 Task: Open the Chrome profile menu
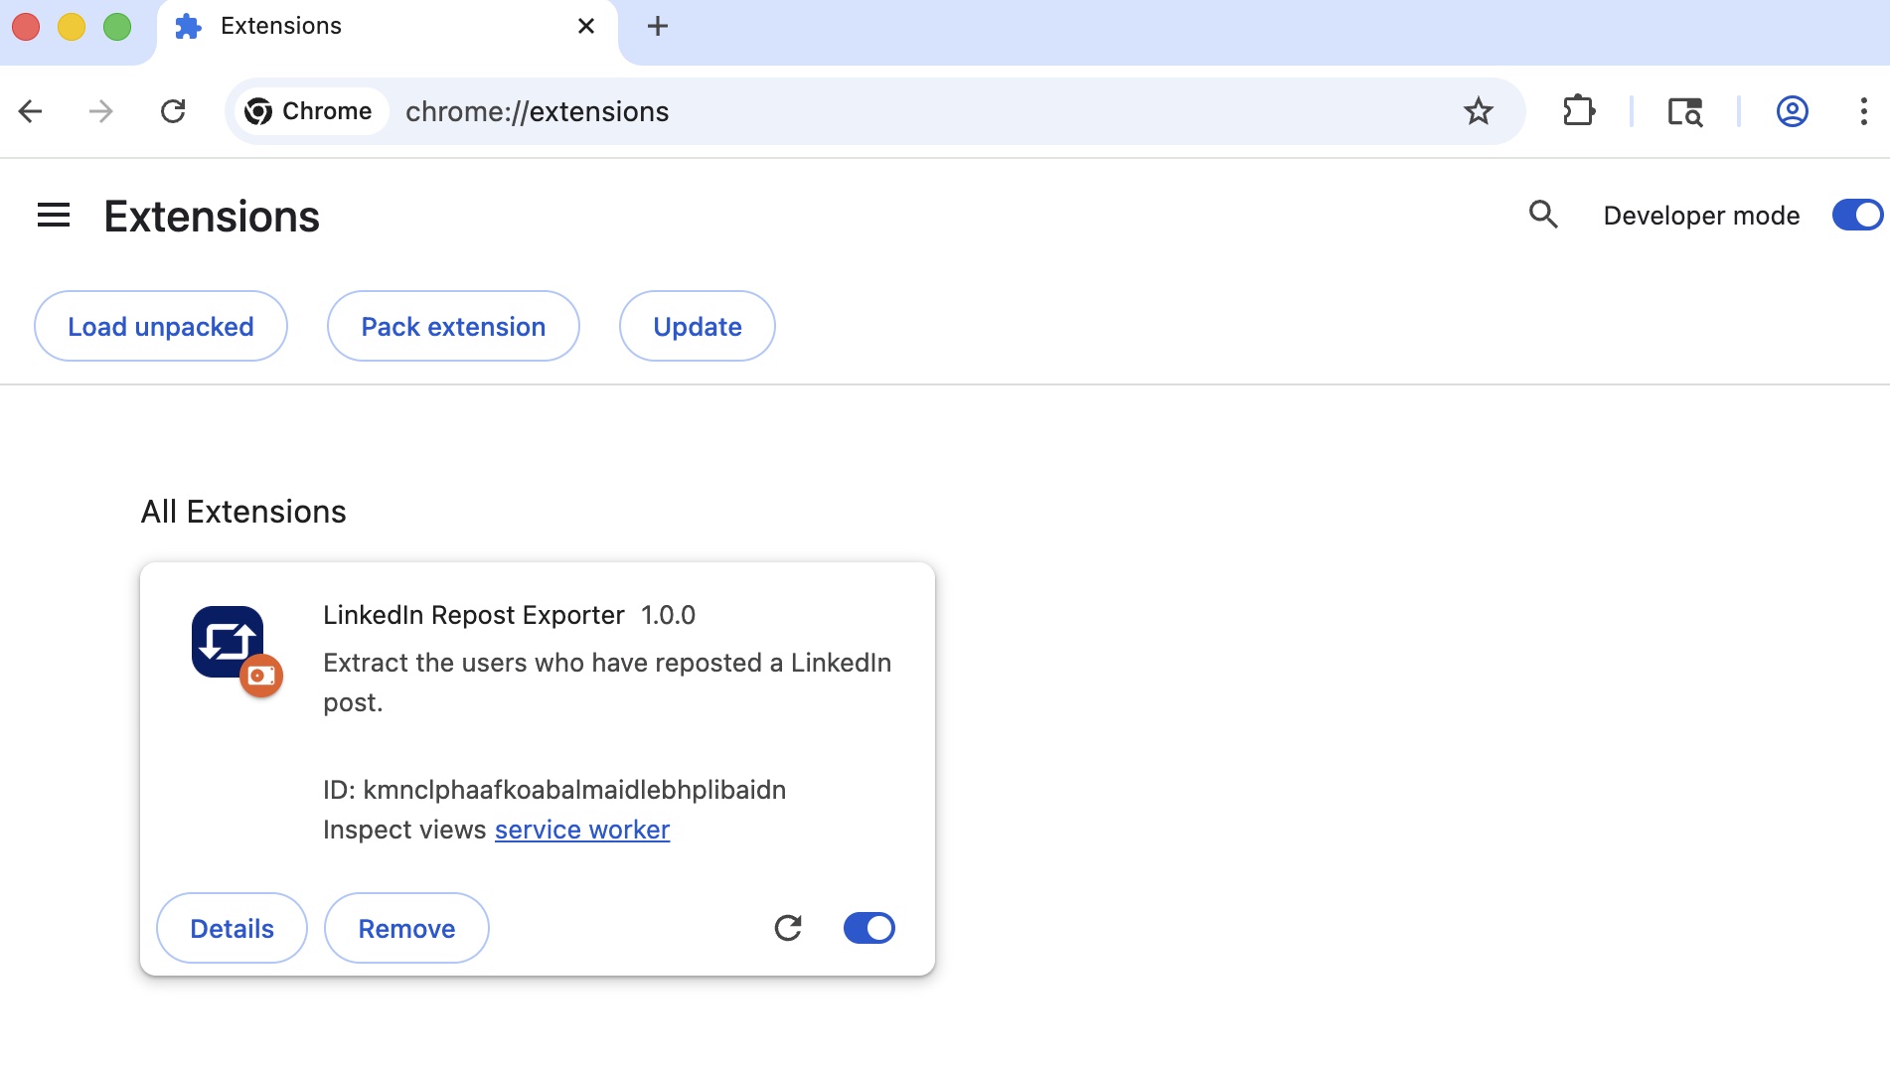click(1792, 111)
